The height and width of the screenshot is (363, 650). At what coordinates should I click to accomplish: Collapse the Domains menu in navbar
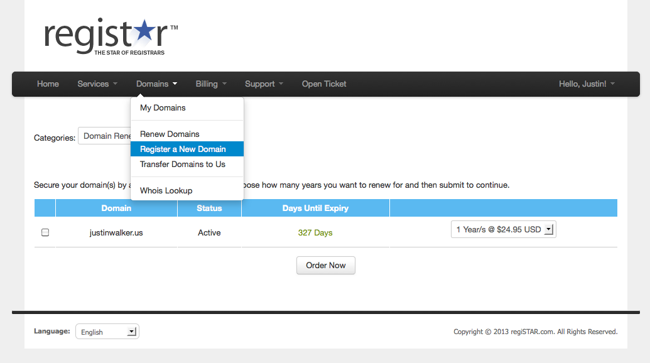[x=156, y=84]
